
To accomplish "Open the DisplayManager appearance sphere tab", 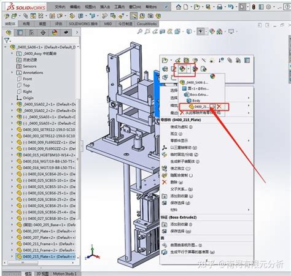I will click(54, 33).
